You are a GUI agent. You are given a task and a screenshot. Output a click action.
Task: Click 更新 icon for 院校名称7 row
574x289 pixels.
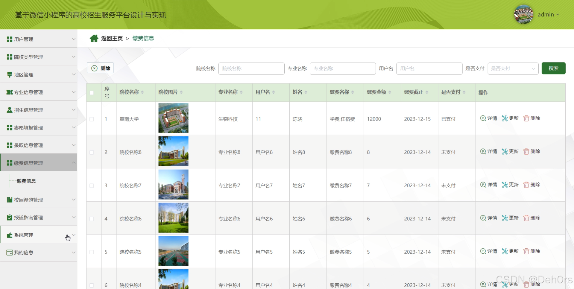pos(505,185)
